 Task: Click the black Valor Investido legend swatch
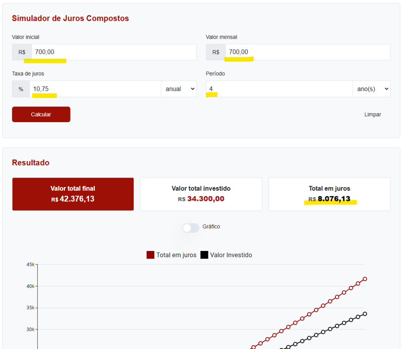[204, 255]
